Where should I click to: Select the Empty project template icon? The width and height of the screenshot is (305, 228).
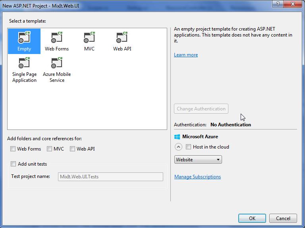pos(24,38)
